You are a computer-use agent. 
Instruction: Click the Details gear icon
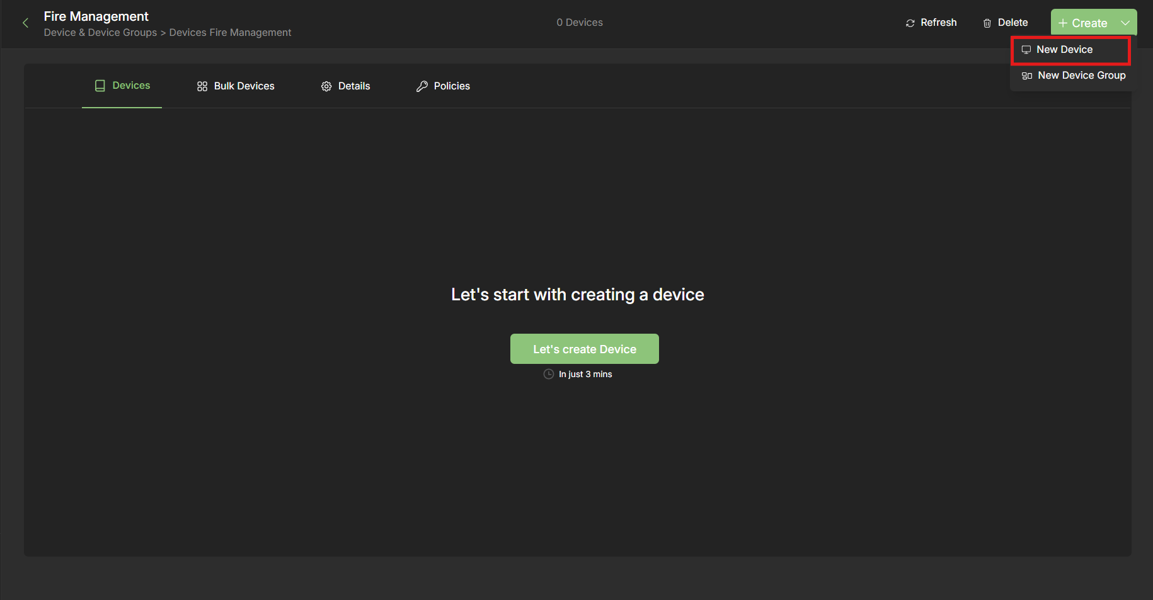[x=326, y=86]
